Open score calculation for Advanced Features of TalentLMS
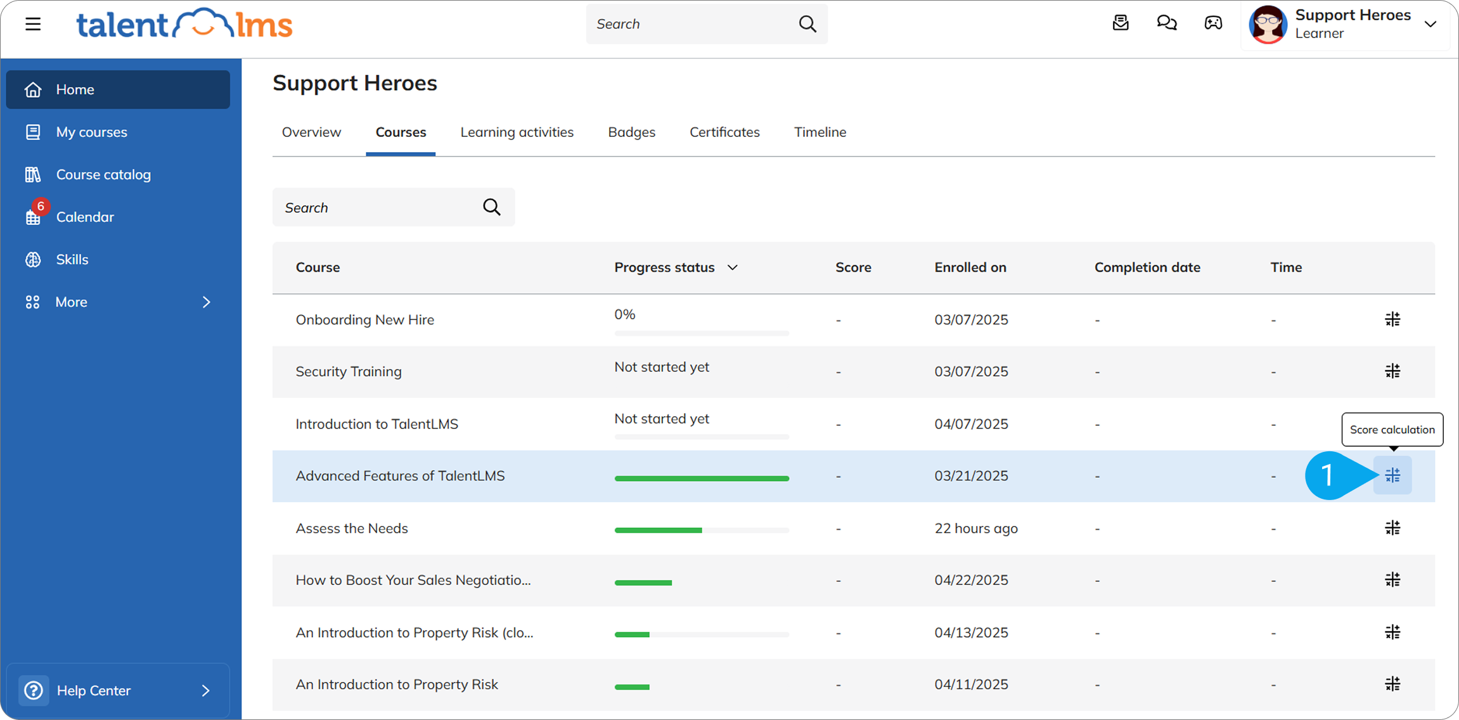 point(1392,475)
